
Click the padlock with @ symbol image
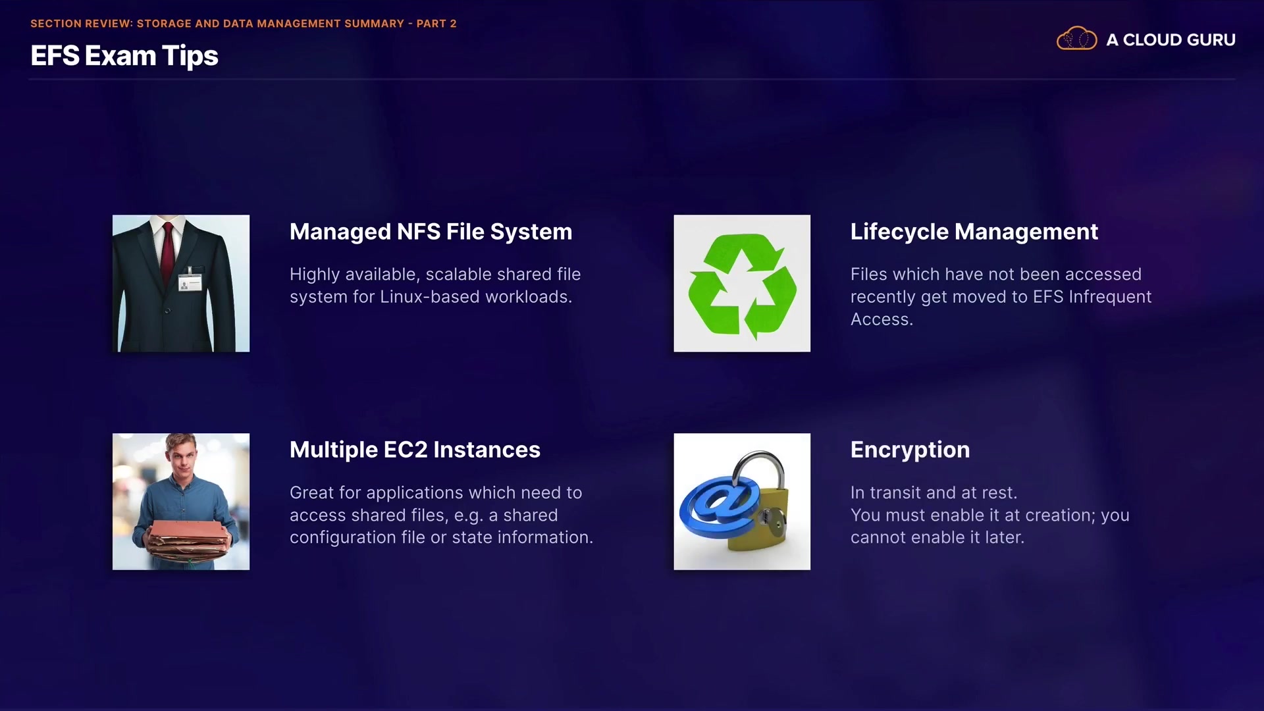pyautogui.click(x=742, y=502)
